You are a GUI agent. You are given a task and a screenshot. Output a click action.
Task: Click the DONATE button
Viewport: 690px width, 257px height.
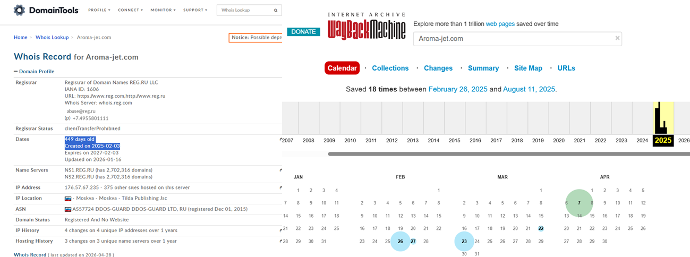[303, 32]
